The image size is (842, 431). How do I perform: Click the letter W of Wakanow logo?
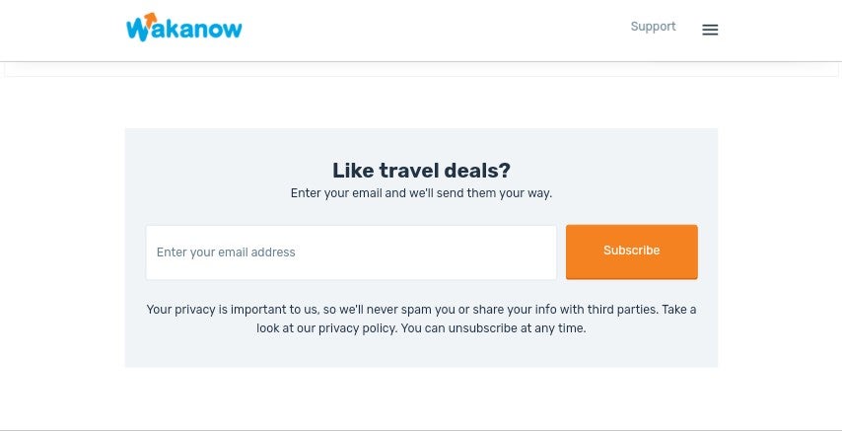(x=136, y=31)
